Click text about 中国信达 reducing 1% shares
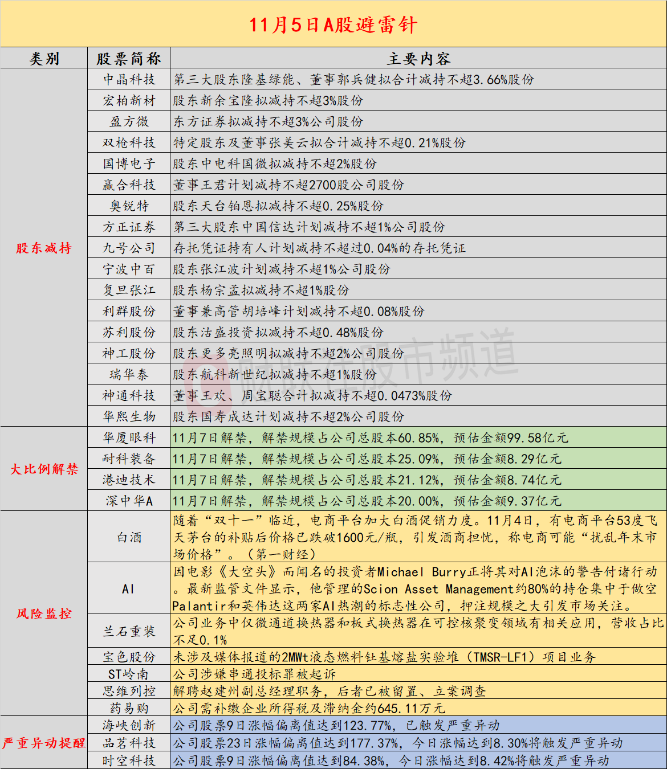The width and height of the screenshot is (667, 769). click(309, 227)
